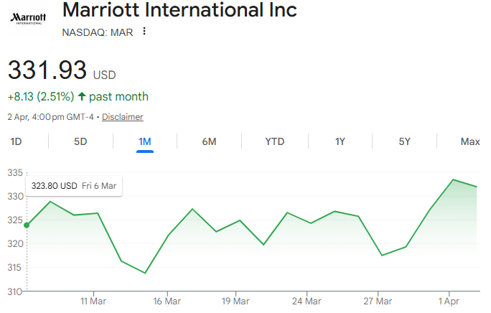Click the 323.80 USD tooltip
Image resolution: width=491 pixels, height=313 pixels.
pos(73,186)
